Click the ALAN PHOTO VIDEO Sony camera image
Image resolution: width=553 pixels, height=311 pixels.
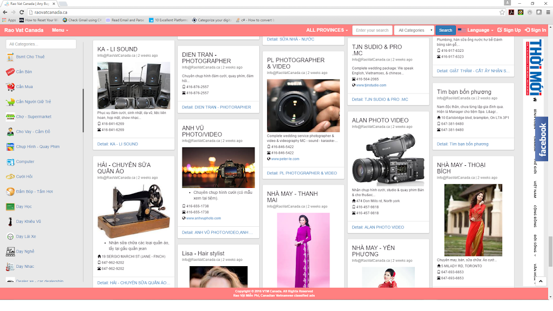[x=388, y=159]
